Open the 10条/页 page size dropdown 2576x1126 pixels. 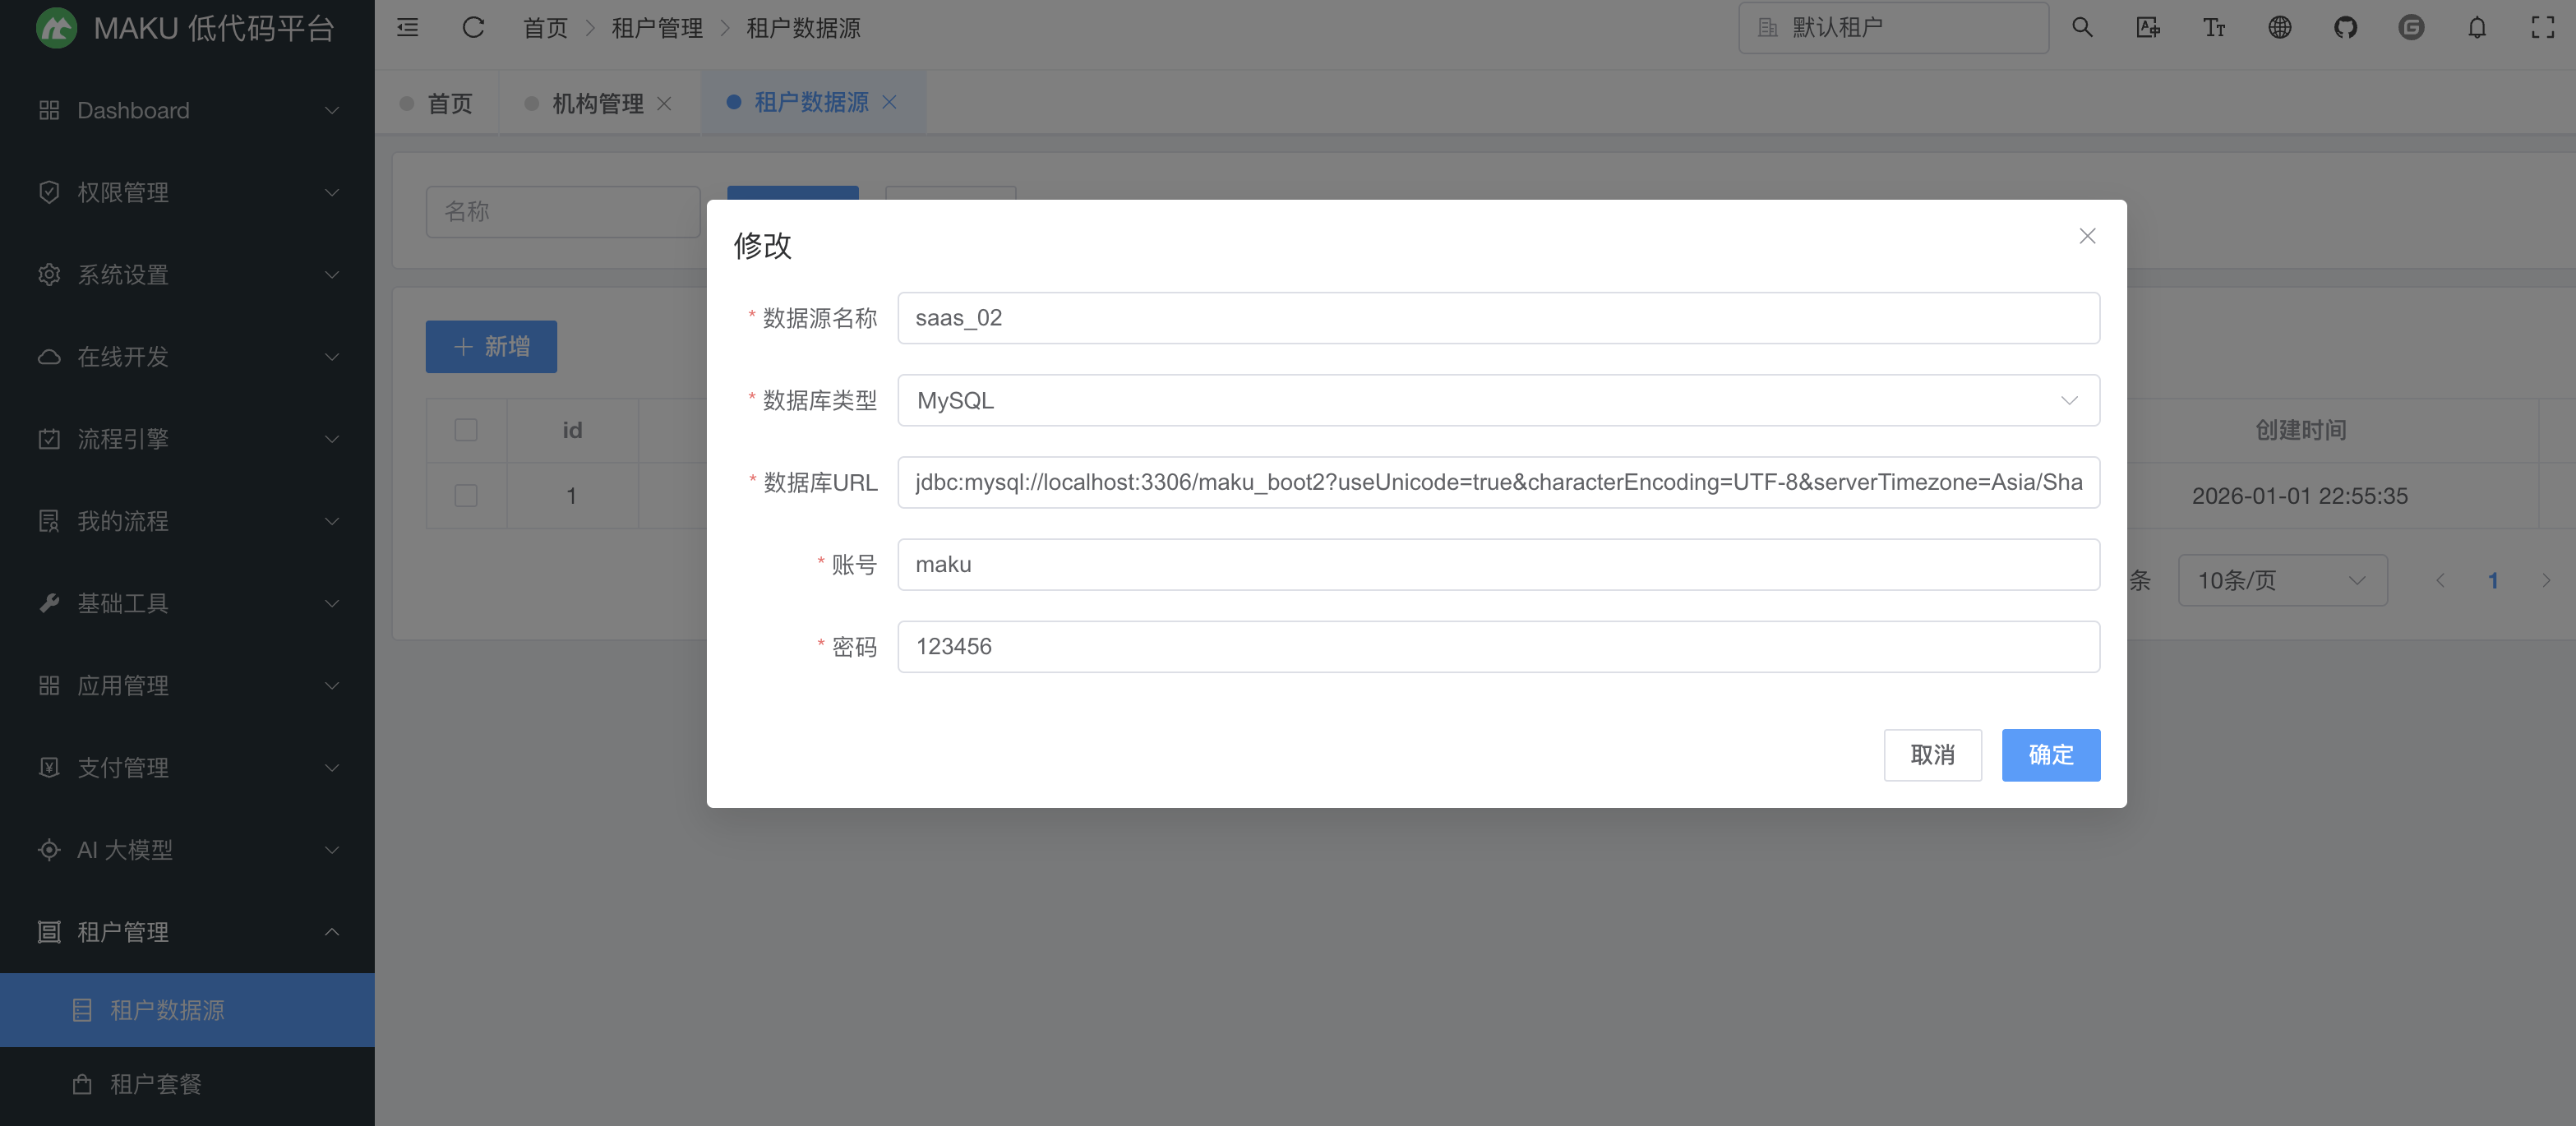[x=2281, y=581]
